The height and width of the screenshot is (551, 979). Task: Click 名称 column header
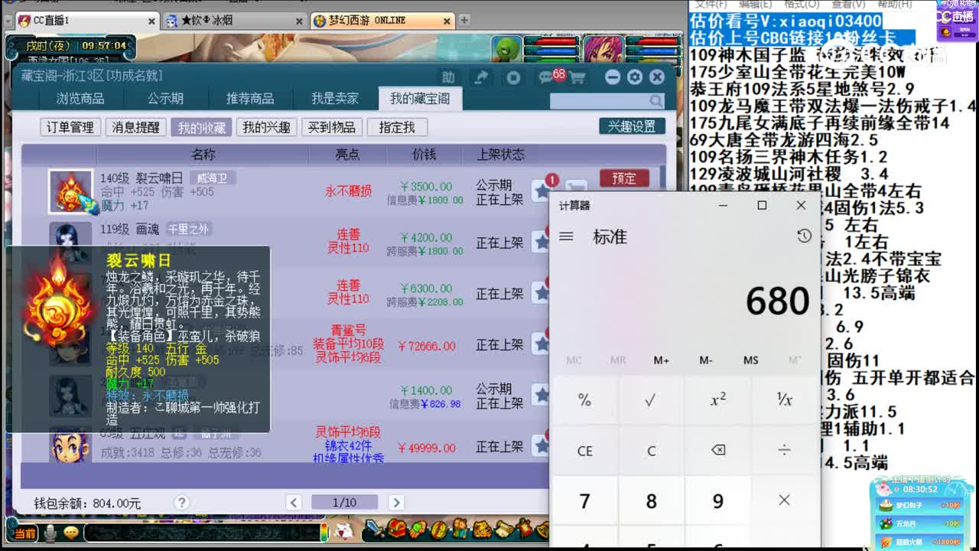click(203, 155)
